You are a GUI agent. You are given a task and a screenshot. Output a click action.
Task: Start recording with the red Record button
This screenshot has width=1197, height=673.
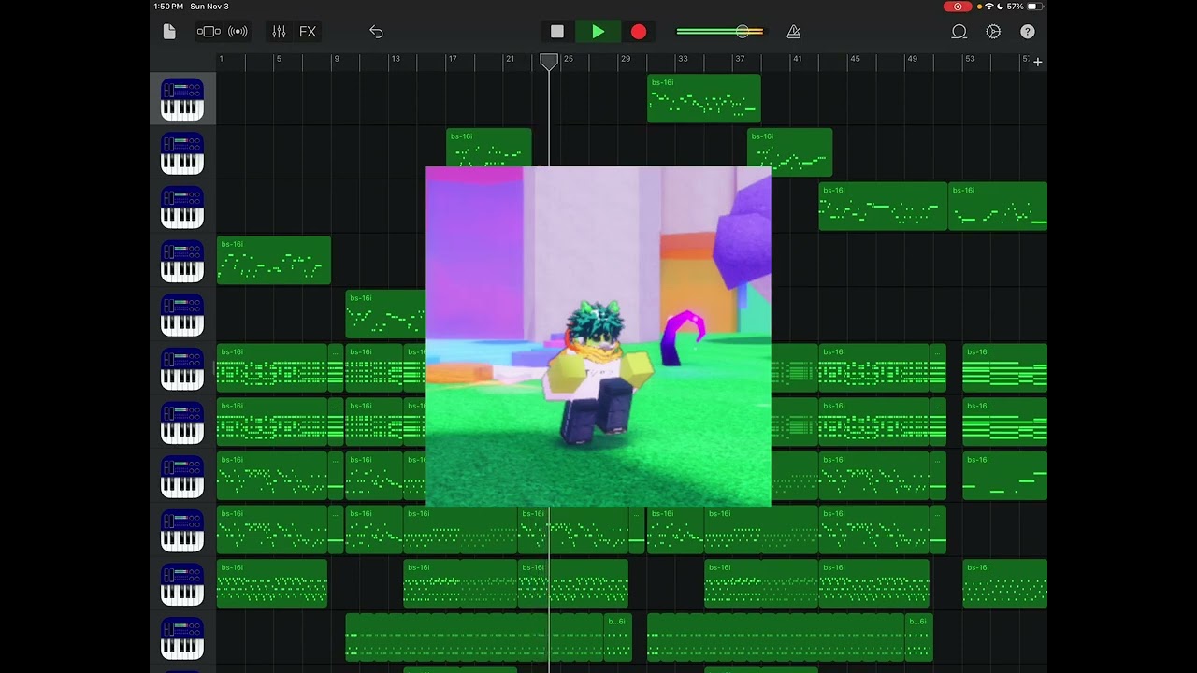pos(639,32)
